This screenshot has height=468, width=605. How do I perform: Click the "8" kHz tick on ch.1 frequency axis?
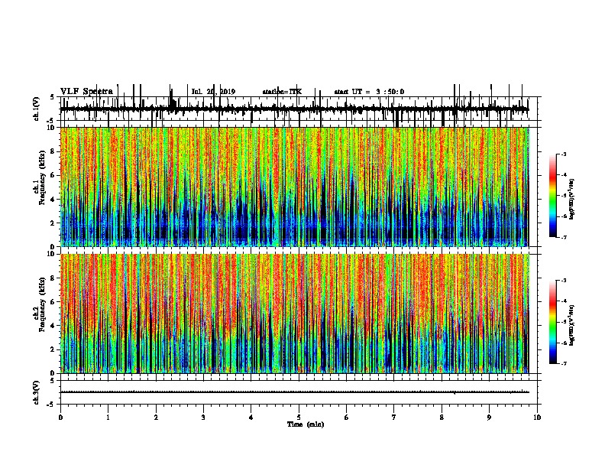(53, 151)
